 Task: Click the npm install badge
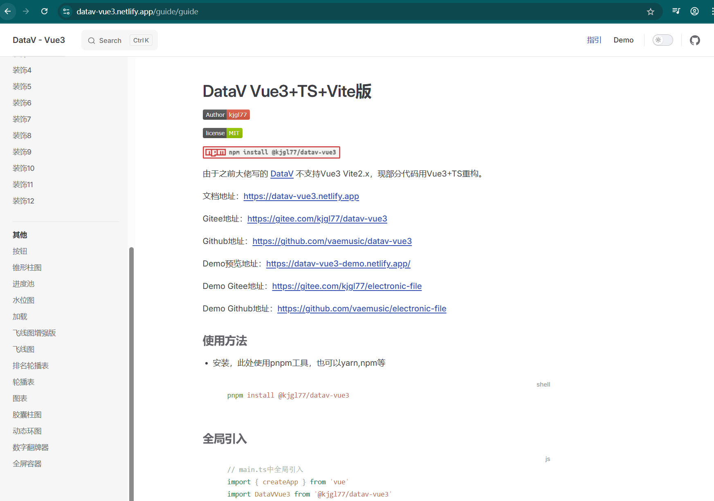point(272,152)
